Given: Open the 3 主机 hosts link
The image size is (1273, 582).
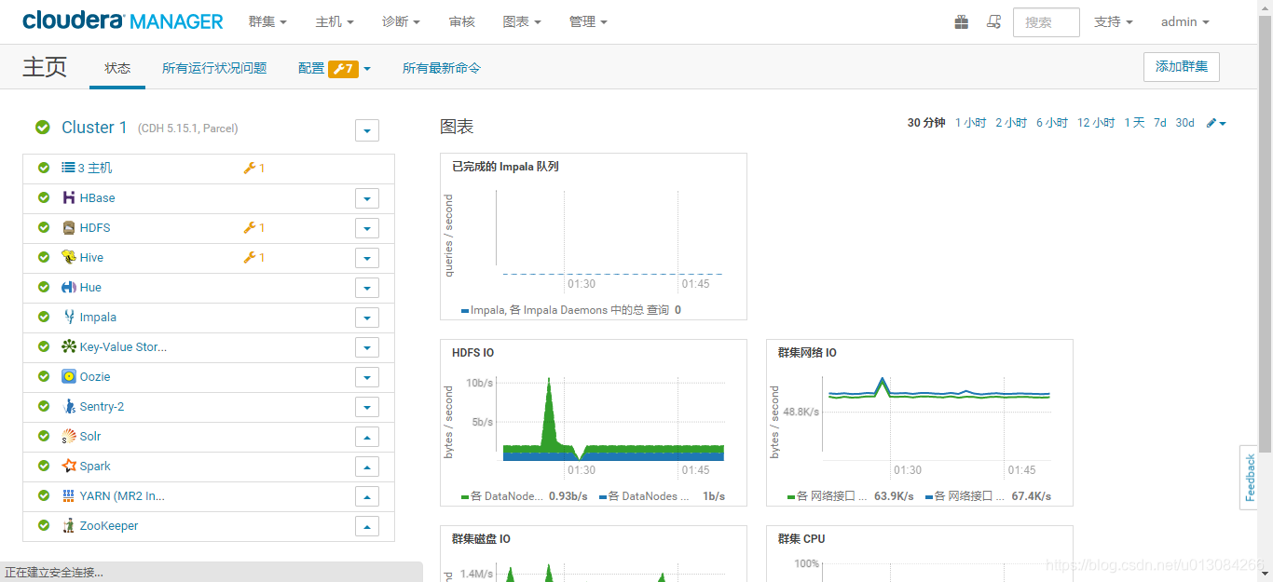Looking at the screenshot, I should pyautogui.click(x=95, y=168).
